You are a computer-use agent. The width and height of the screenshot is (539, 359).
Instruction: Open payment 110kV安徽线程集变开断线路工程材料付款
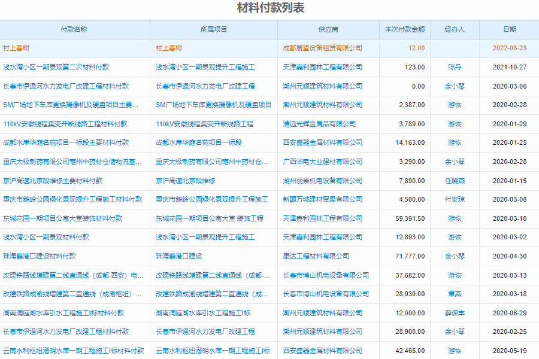(65, 124)
